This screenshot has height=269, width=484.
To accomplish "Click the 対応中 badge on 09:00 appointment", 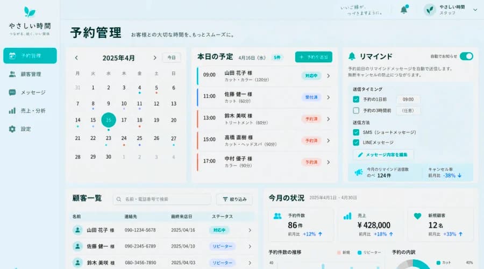I will point(311,76).
